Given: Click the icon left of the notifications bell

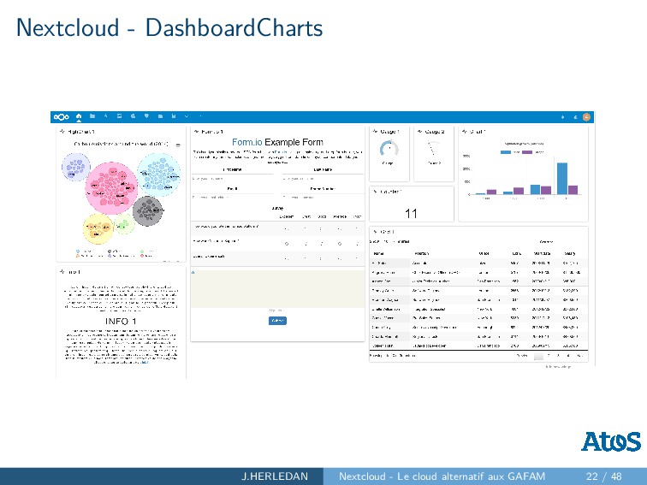Looking at the screenshot, I should 562,117.
